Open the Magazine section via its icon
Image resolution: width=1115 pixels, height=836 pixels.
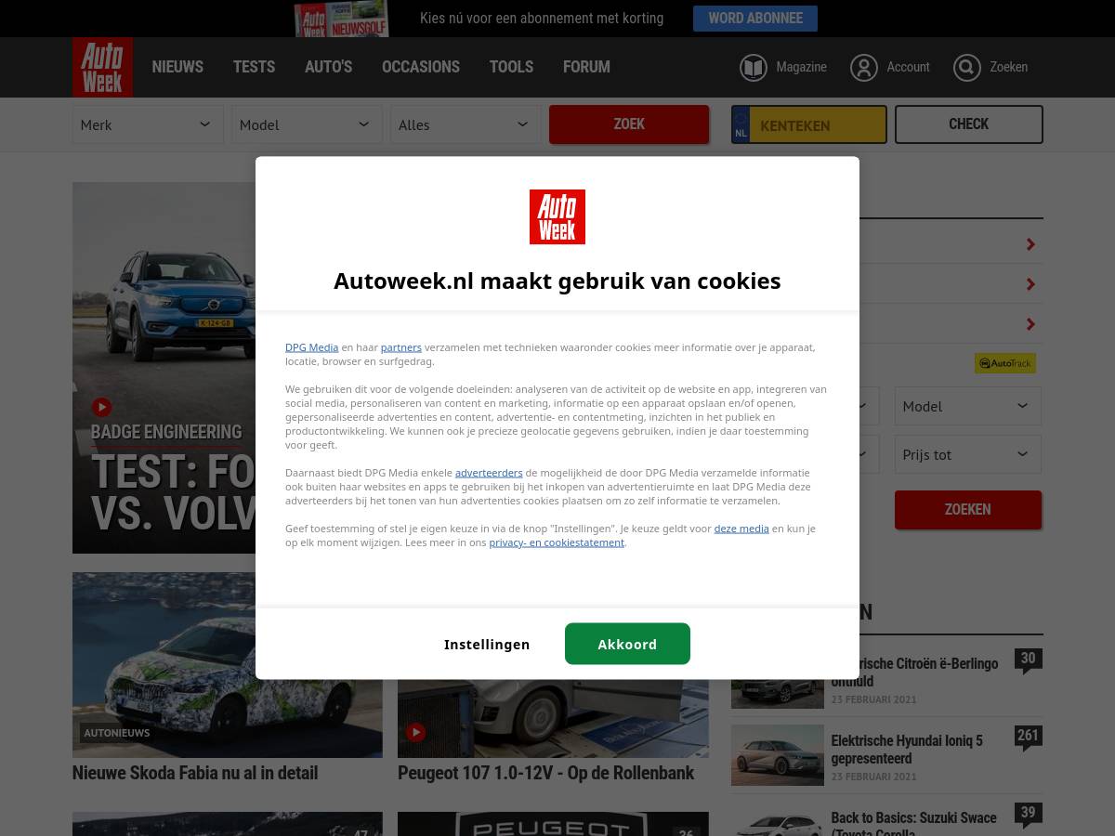tap(753, 67)
